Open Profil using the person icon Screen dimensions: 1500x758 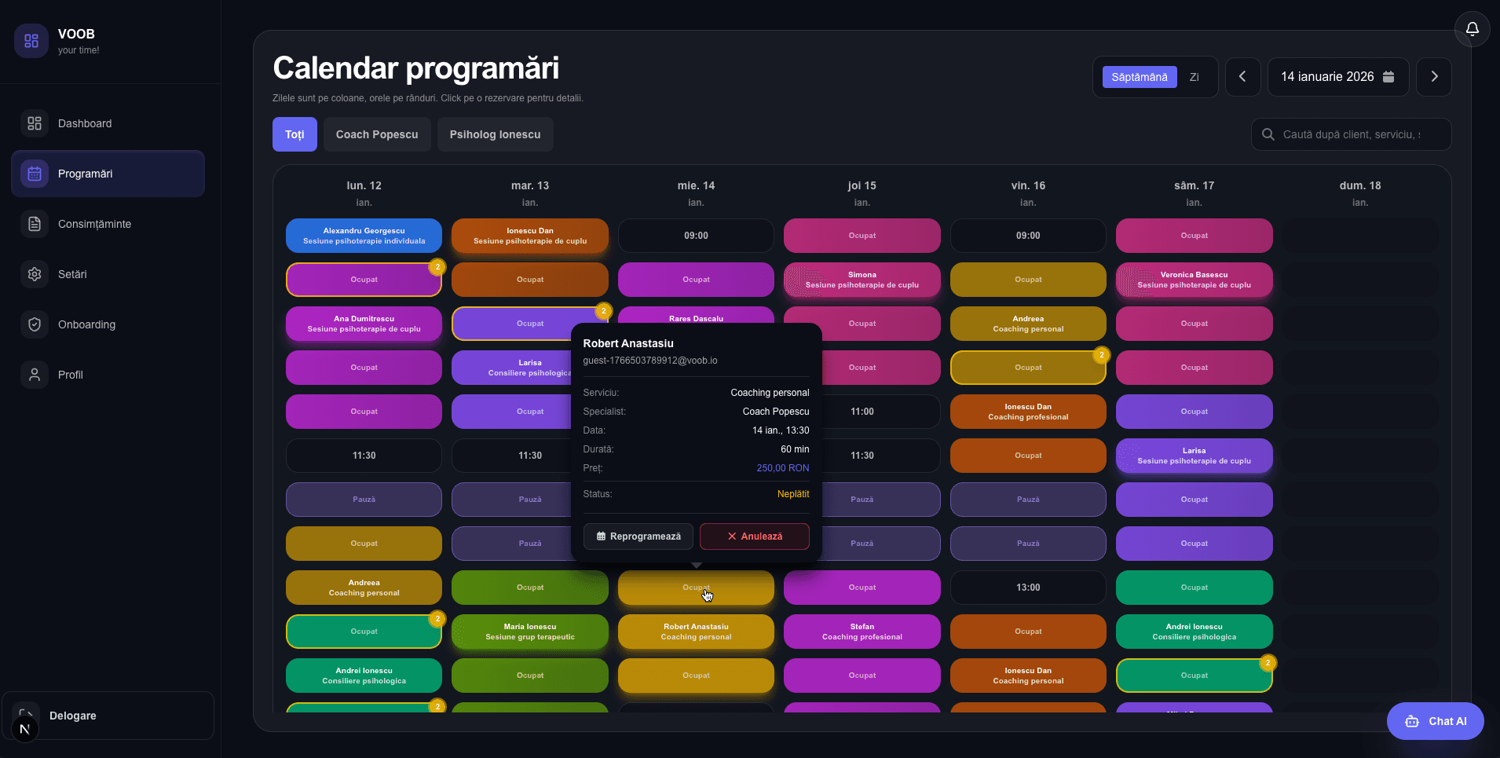click(34, 375)
